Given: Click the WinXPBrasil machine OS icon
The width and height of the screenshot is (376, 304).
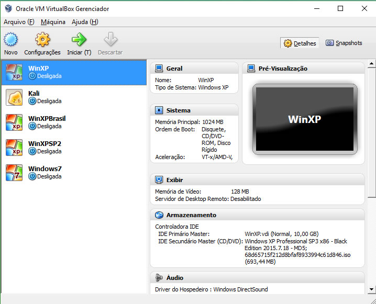Looking at the screenshot, I should [14, 122].
